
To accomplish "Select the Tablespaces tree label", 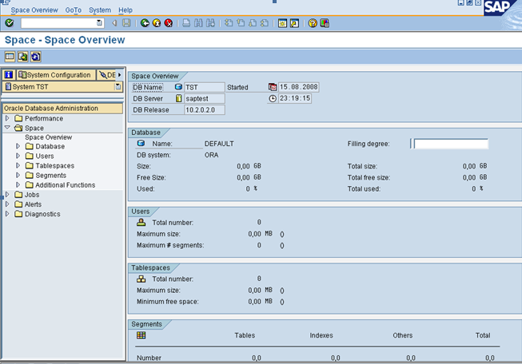I will (55, 165).
